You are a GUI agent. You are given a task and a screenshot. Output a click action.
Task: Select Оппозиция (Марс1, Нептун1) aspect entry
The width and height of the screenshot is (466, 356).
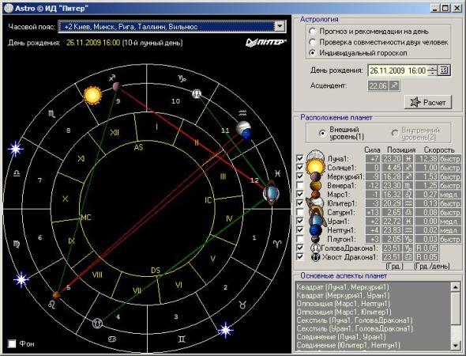pos(343,304)
